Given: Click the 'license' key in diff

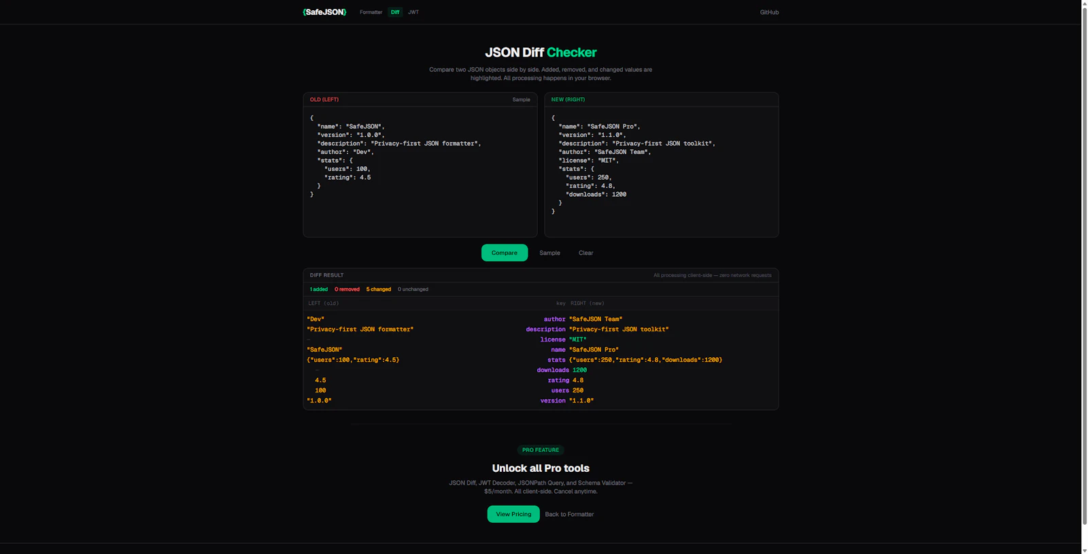Looking at the screenshot, I should click(553, 339).
